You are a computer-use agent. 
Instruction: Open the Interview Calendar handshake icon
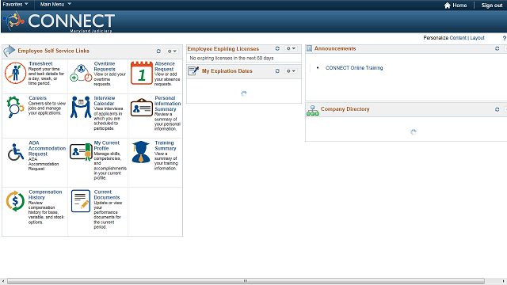pos(81,107)
